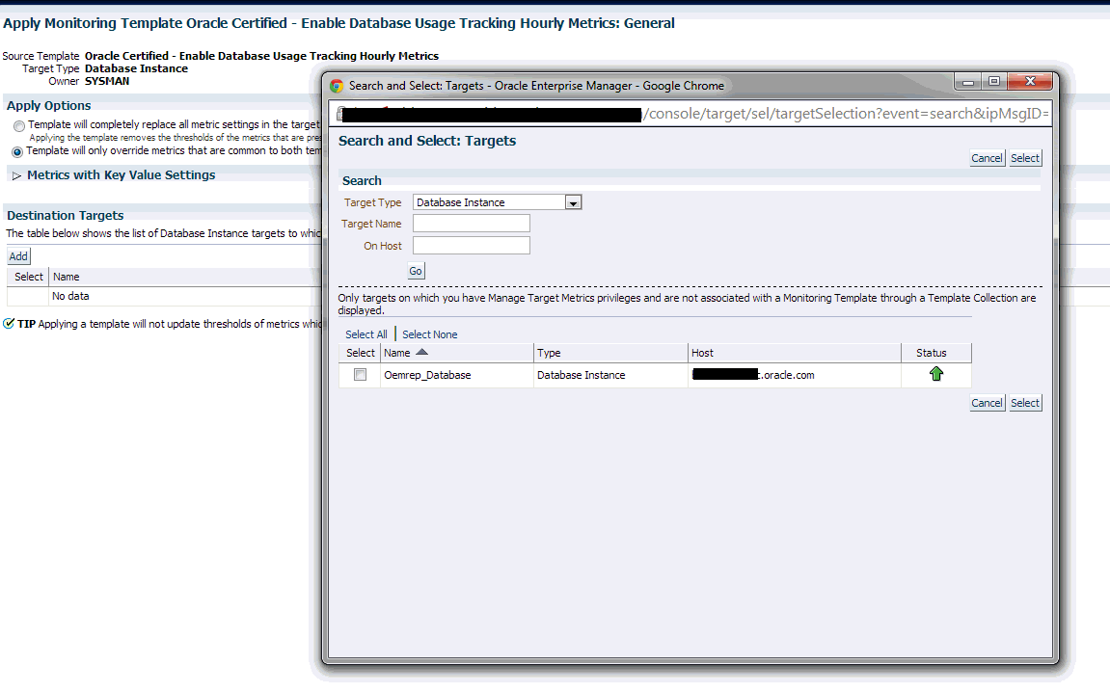Expand Metrics with Key Value Settings
This screenshot has width=1110, height=693.
point(17,175)
